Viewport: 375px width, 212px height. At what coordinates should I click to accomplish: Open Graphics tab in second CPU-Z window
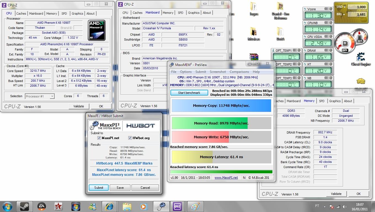[x=194, y=13]
